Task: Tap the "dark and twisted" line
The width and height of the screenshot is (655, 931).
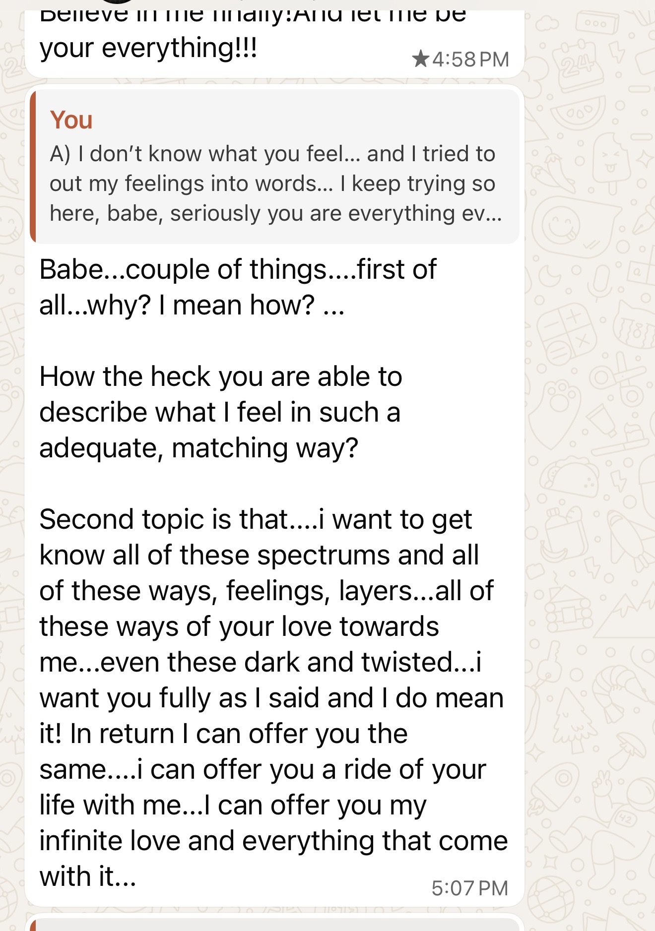Action: click(260, 662)
